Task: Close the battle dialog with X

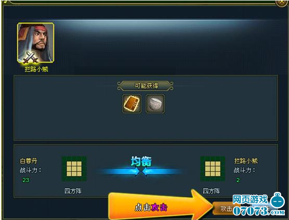Action: [x=281, y=3]
